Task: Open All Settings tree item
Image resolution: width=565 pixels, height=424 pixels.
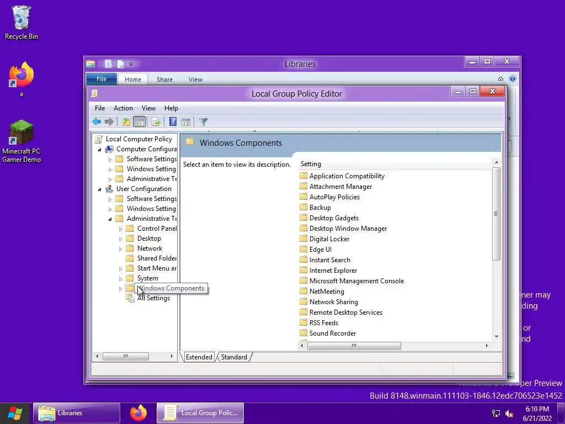Action: pos(153,298)
